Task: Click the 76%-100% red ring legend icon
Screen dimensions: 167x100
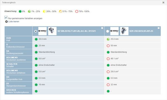Action: point(77,11)
